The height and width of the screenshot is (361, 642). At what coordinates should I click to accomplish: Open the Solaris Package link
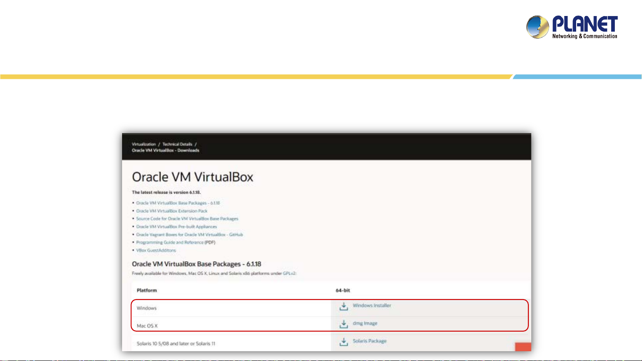[370, 341]
